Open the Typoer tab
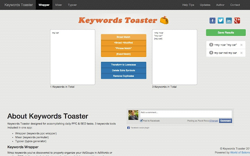Screen dimensions: 250x156 pyautogui.click(x=72, y=5)
